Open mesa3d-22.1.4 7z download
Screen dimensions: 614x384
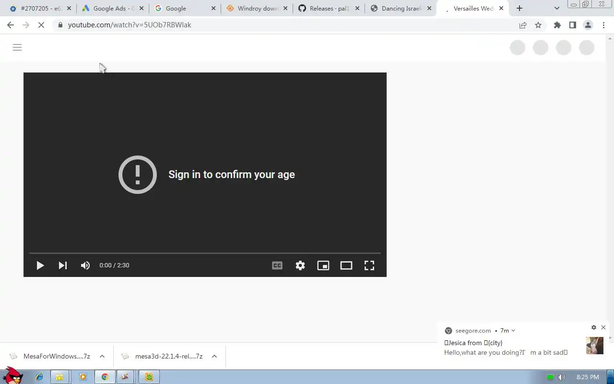162,356
